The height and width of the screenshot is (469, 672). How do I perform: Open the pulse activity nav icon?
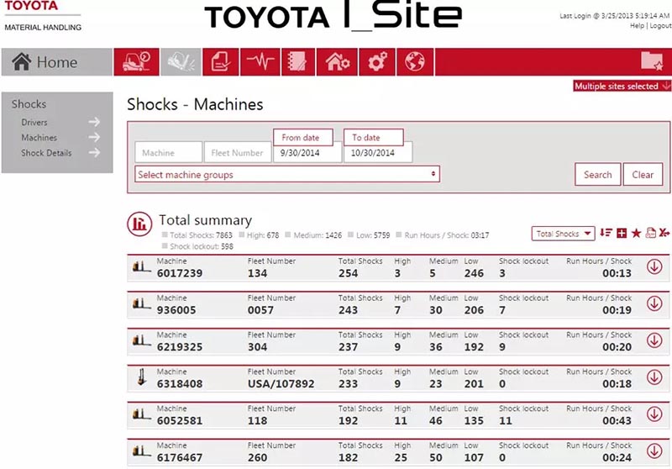[260, 62]
